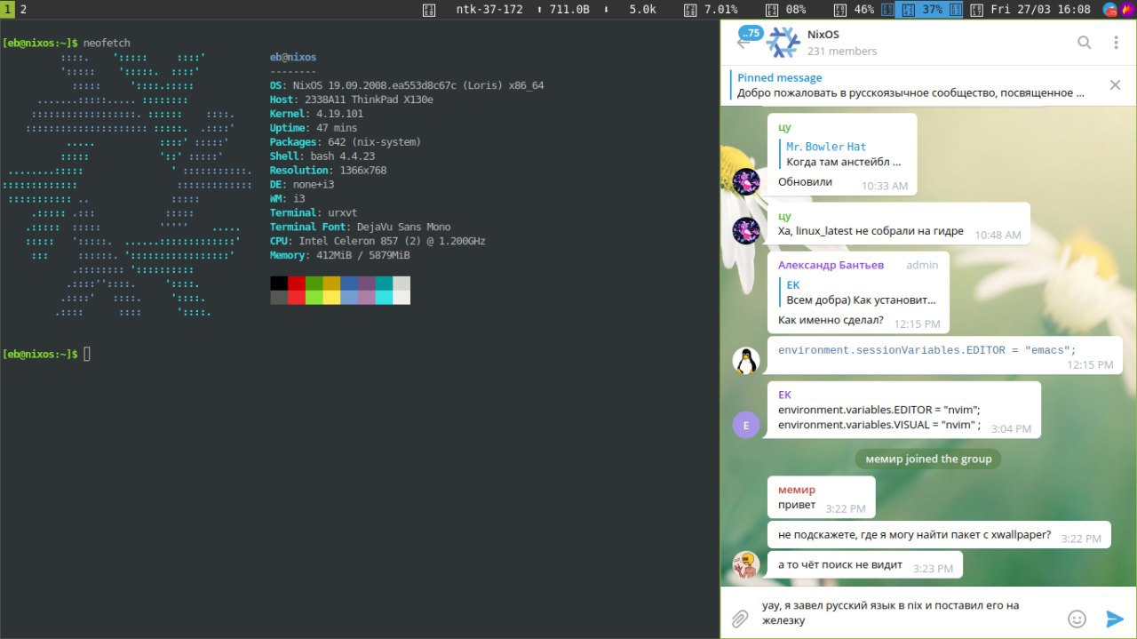Click the icon left of 7.01%
The image size is (1137, 639).
tap(690, 10)
